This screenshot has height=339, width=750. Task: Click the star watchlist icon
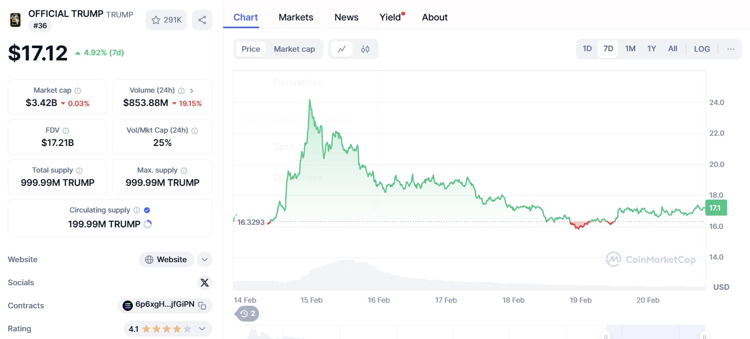tap(156, 20)
